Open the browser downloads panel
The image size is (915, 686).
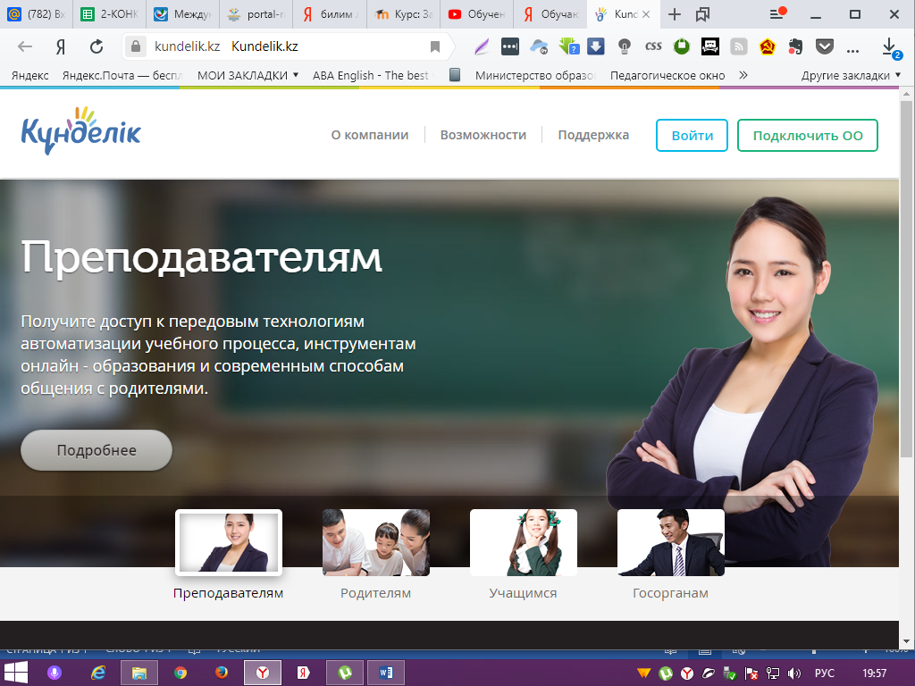coord(891,48)
